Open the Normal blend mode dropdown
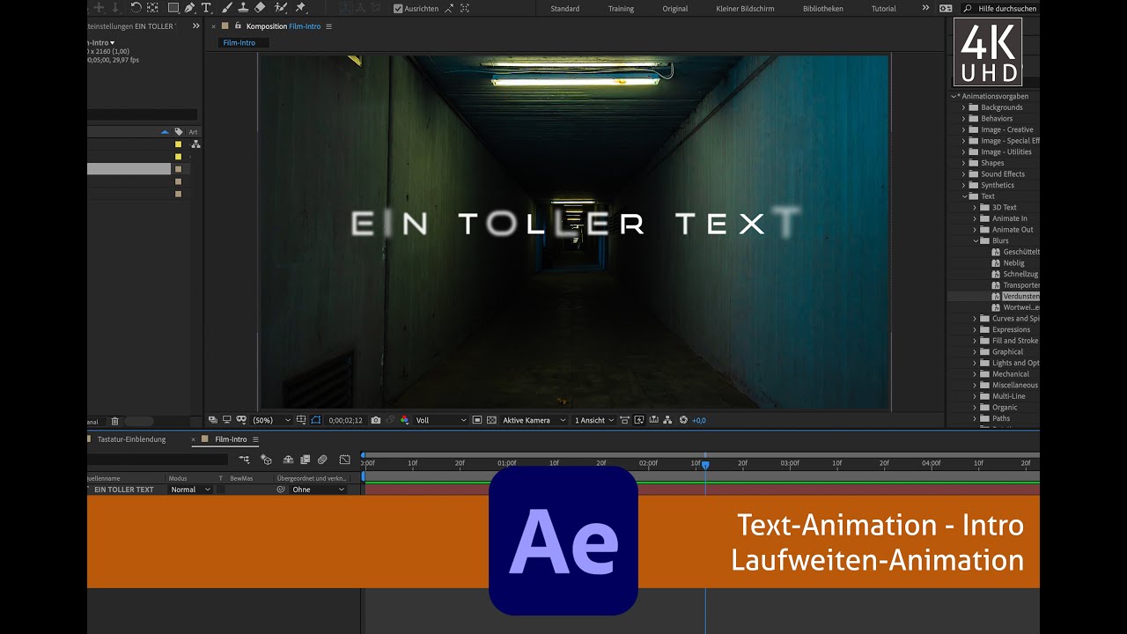1127x634 pixels. point(190,490)
